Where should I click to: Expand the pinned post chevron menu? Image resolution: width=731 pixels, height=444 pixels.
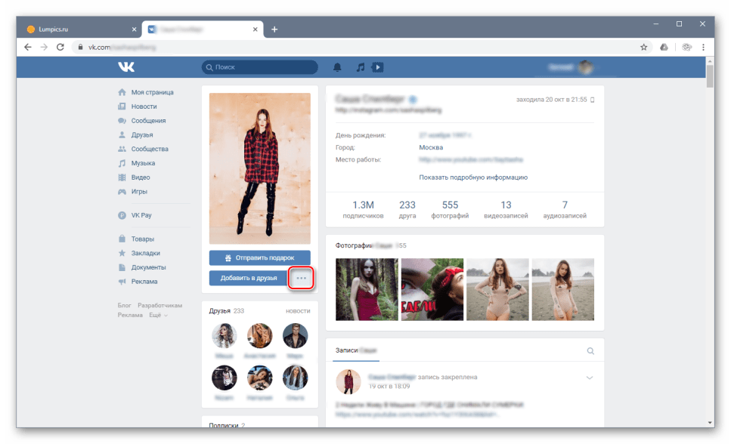click(x=590, y=377)
